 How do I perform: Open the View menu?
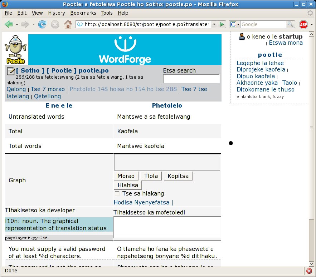coord(37,13)
